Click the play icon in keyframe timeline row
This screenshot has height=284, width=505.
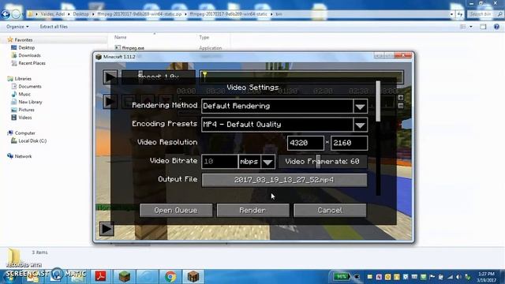pos(110,102)
